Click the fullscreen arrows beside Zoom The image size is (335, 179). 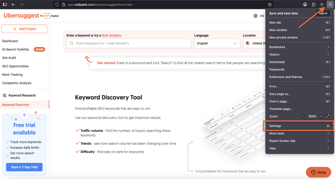327,116
